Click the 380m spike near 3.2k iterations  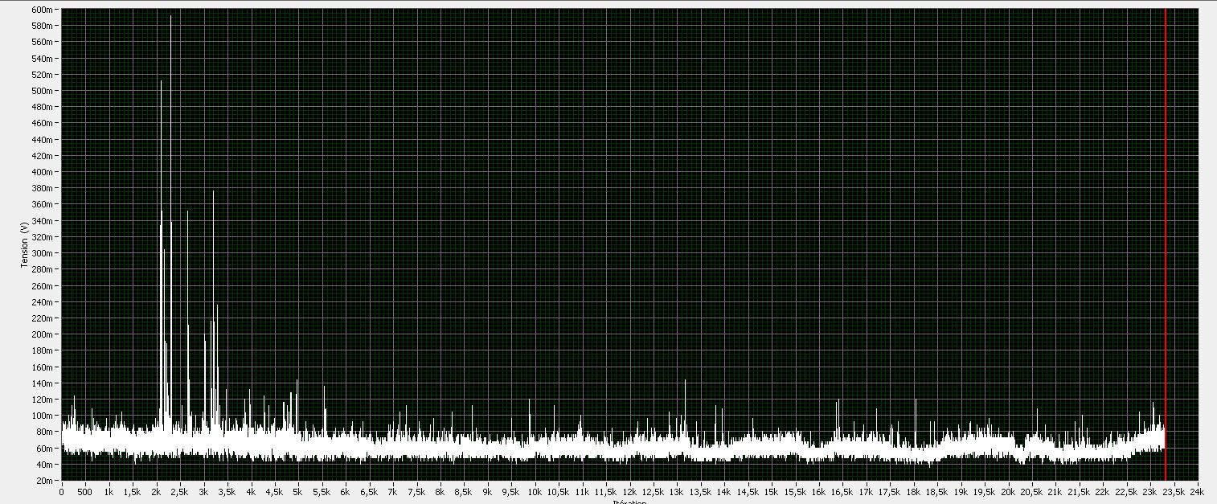(213, 193)
